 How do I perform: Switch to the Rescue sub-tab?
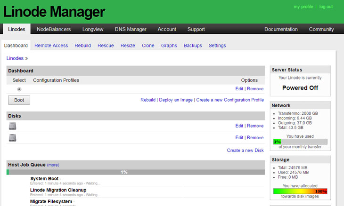(x=106, y=46)
